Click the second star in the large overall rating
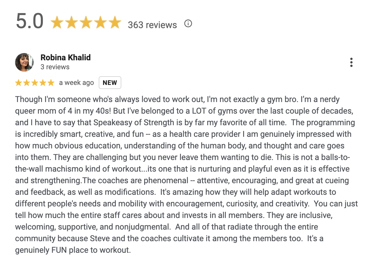 coord(71,23)
